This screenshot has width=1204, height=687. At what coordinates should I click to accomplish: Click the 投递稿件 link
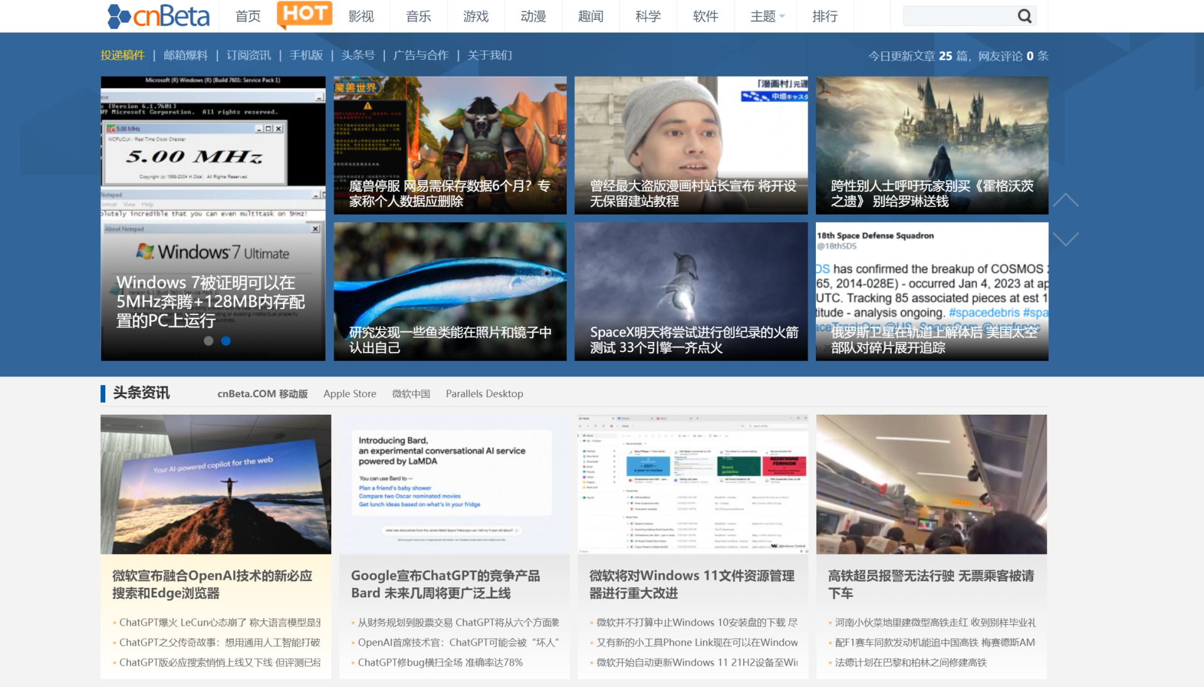coord(123,55)
